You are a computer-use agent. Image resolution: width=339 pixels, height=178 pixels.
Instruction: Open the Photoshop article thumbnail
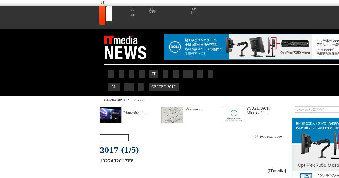111,115
